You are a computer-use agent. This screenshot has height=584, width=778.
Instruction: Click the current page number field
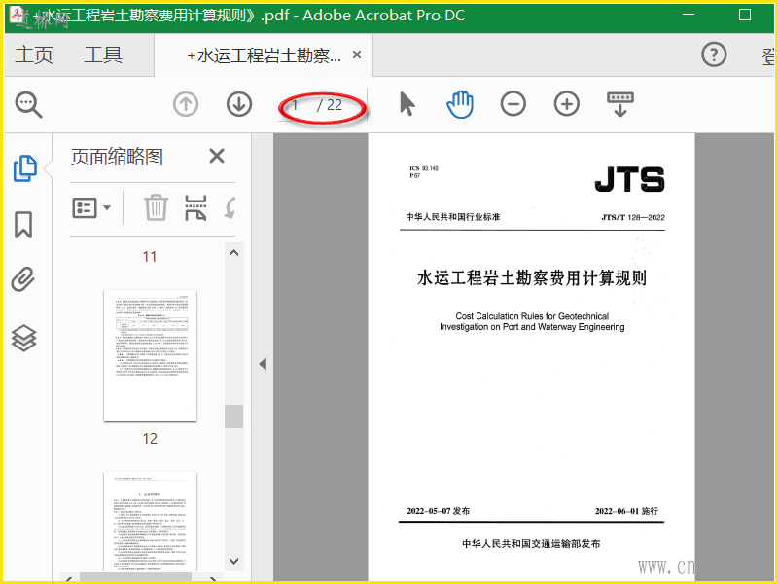click(296, 105)
